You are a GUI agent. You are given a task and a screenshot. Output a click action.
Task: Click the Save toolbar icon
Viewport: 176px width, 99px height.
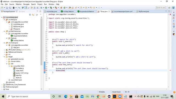tap(7, 8)
